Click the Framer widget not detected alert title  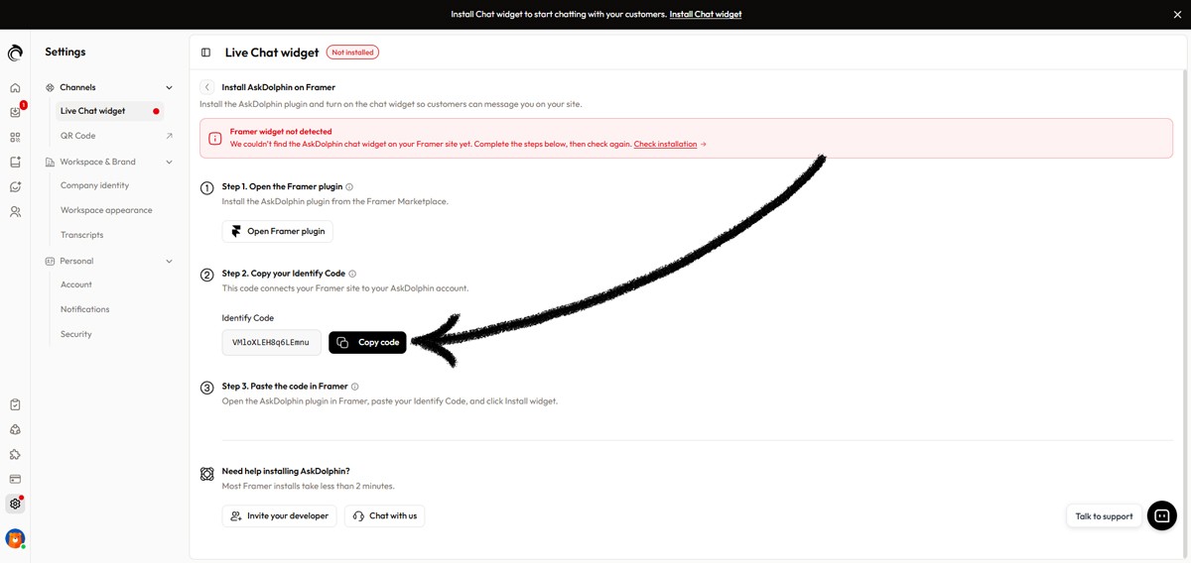[x=281, y=132]
